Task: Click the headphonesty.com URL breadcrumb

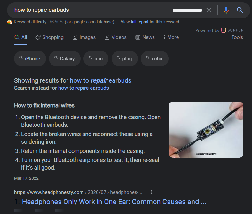Action: tap(78, 192)
